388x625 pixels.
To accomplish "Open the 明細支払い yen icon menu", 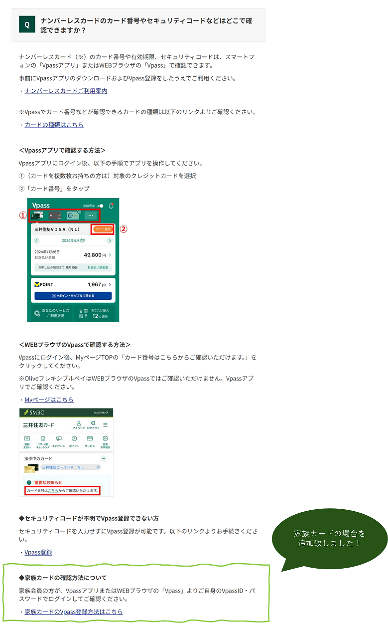I will point(27,442).
